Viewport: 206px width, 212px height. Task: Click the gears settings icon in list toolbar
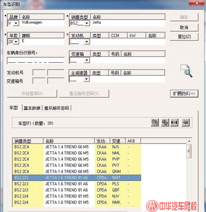tap(165, 123)
